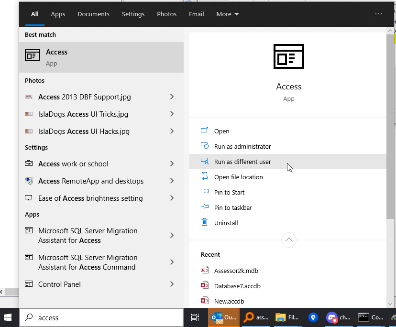396x327 pixels.
Task: Click the IslaDogs Access UI Hacks.jpg thumbnail icon
Action: 29,131
